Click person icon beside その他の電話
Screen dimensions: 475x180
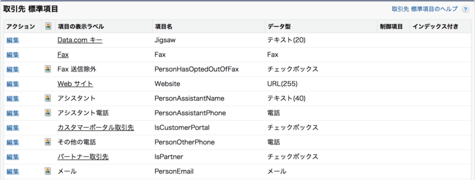pos(48,142)
